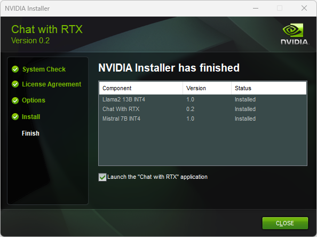Viewport: 317px width, 237px height.
Task: Click the NVIDIA logo
Action: 295,34
